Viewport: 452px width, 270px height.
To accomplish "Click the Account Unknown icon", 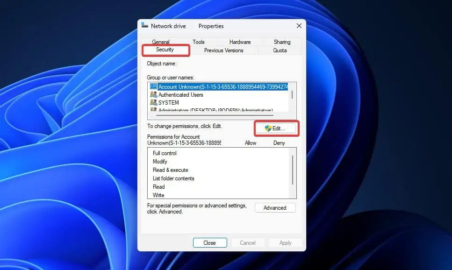I will pyautogui.click(x=153, y=86).
